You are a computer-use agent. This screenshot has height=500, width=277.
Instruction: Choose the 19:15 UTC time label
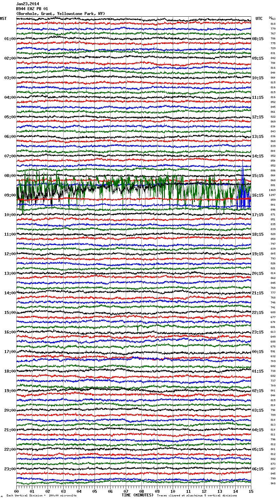258,254
